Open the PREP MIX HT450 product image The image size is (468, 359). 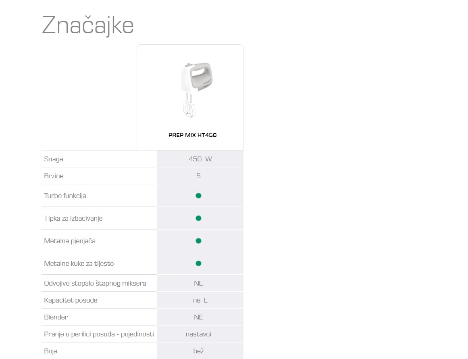(x=196, y=90)
